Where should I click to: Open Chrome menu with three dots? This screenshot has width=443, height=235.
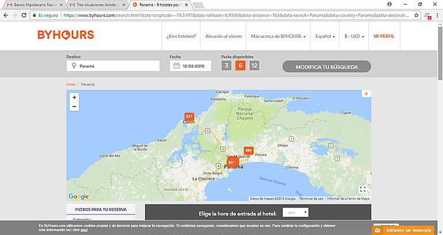click(437, 15)
